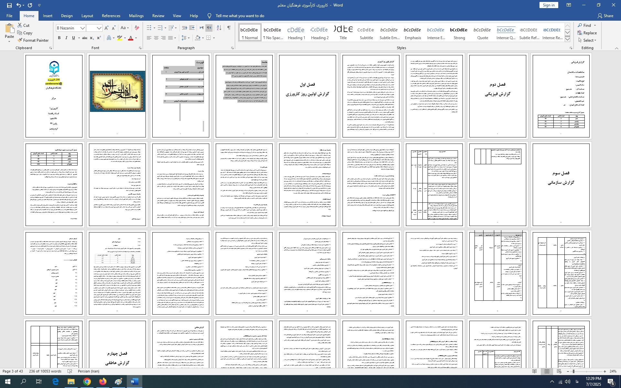Apply Strikethrough text formatting
Viewport: 621px width, 388px height.
(x=85, y=38)
